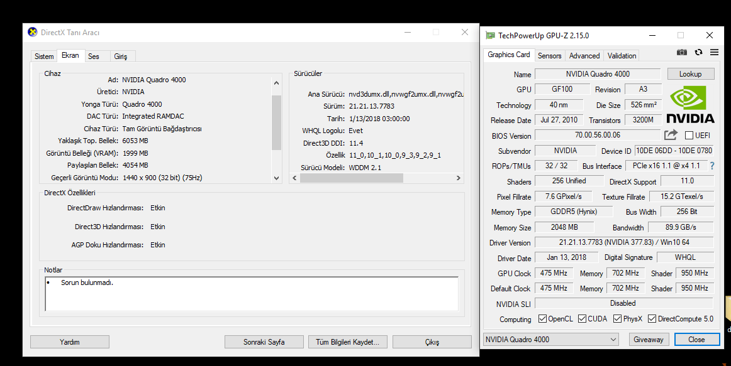Viewport: 731px width, 366px height.
Task: Click the GPU-Z refresh icon
Action: 698,53
